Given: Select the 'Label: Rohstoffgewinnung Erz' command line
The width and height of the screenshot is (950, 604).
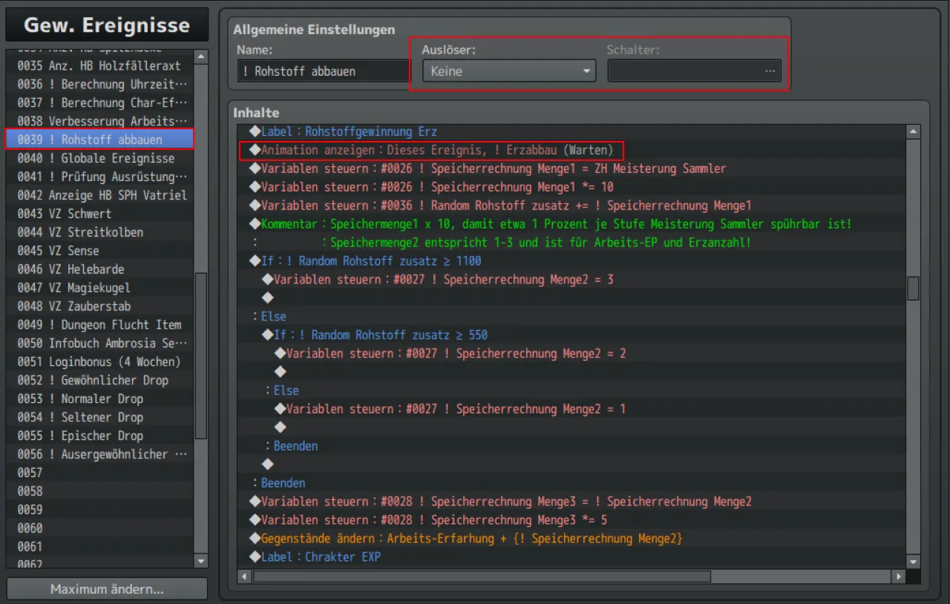Looking at the screenshot, I should tap(571, 131).
